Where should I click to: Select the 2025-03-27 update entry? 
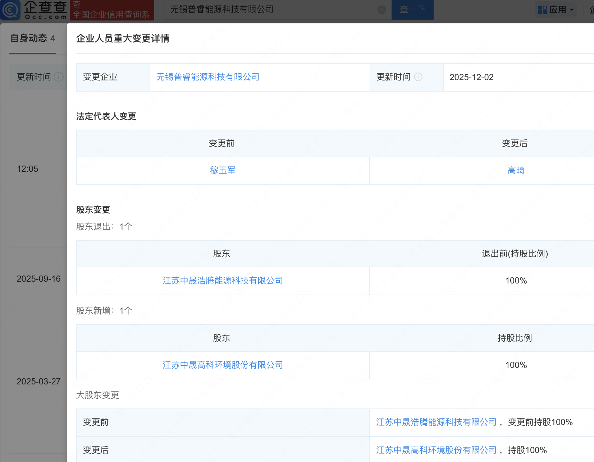pyautogui.click(x=38, y=382)
